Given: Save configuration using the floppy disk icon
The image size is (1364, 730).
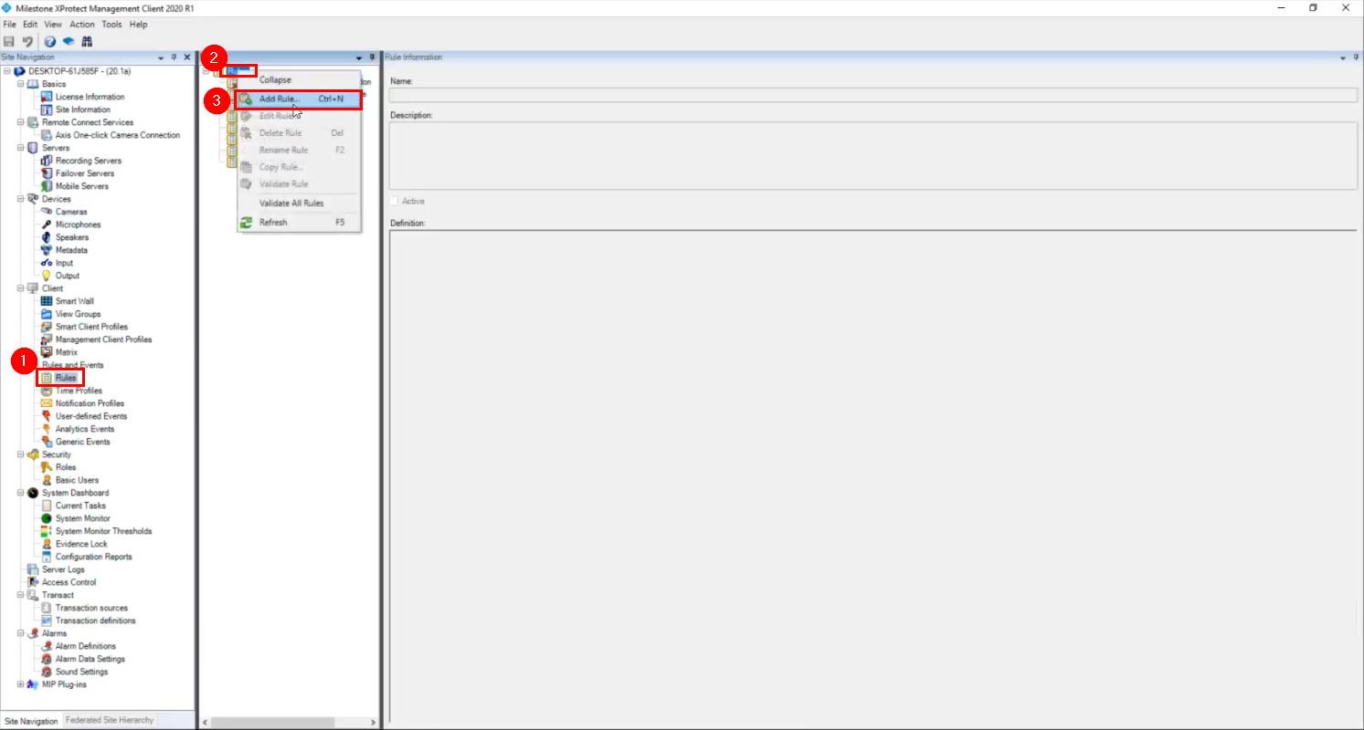Looking at the screenshot, I should click(x=9, y=40).
